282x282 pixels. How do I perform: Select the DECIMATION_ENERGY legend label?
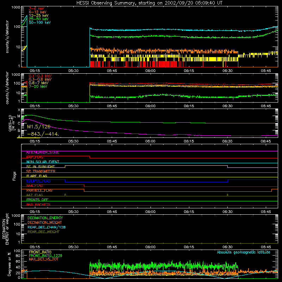pos(45,218)
